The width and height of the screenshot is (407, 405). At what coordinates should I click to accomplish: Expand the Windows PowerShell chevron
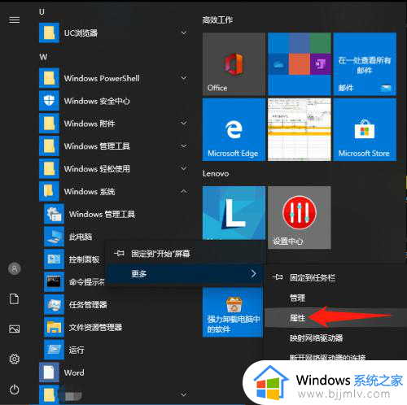point(184,78)
